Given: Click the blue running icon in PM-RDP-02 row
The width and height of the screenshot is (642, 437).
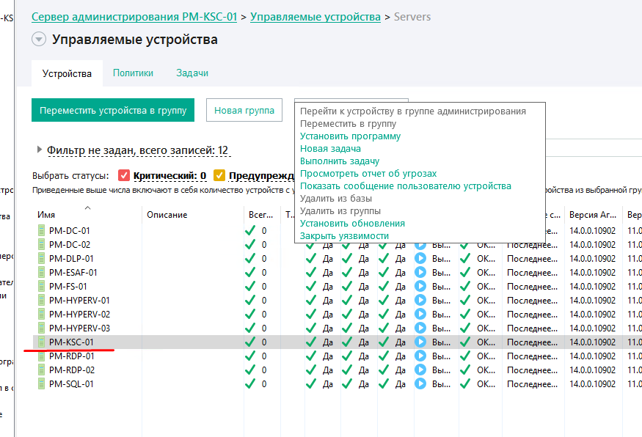Looking at the screenshot, I should (420, 370).
